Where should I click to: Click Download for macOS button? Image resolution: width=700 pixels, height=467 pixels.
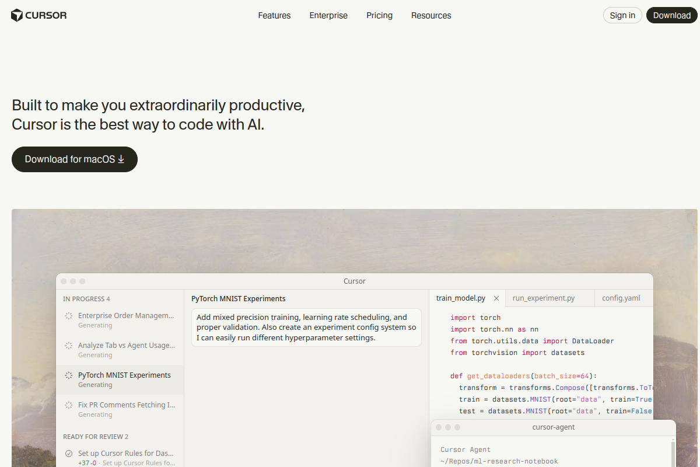click(x=75, y=159)
